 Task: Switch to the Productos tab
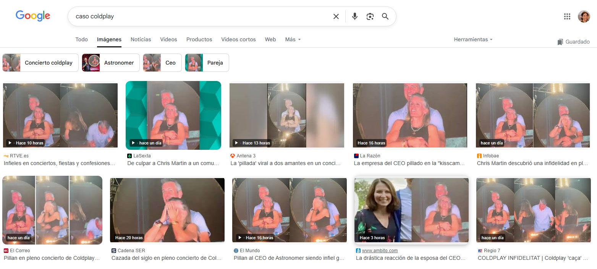199,39
